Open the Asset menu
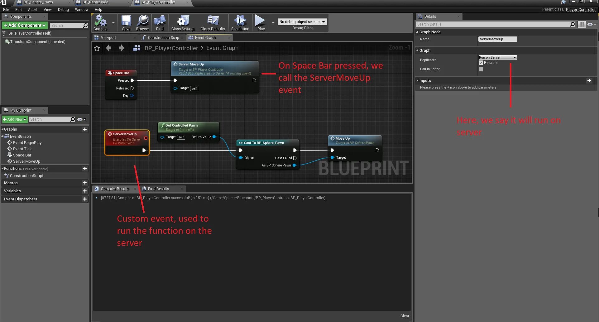599x322 pixels. [33, 10]
